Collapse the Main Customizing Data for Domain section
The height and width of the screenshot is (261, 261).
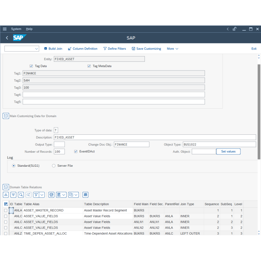(x=6, y=116)
